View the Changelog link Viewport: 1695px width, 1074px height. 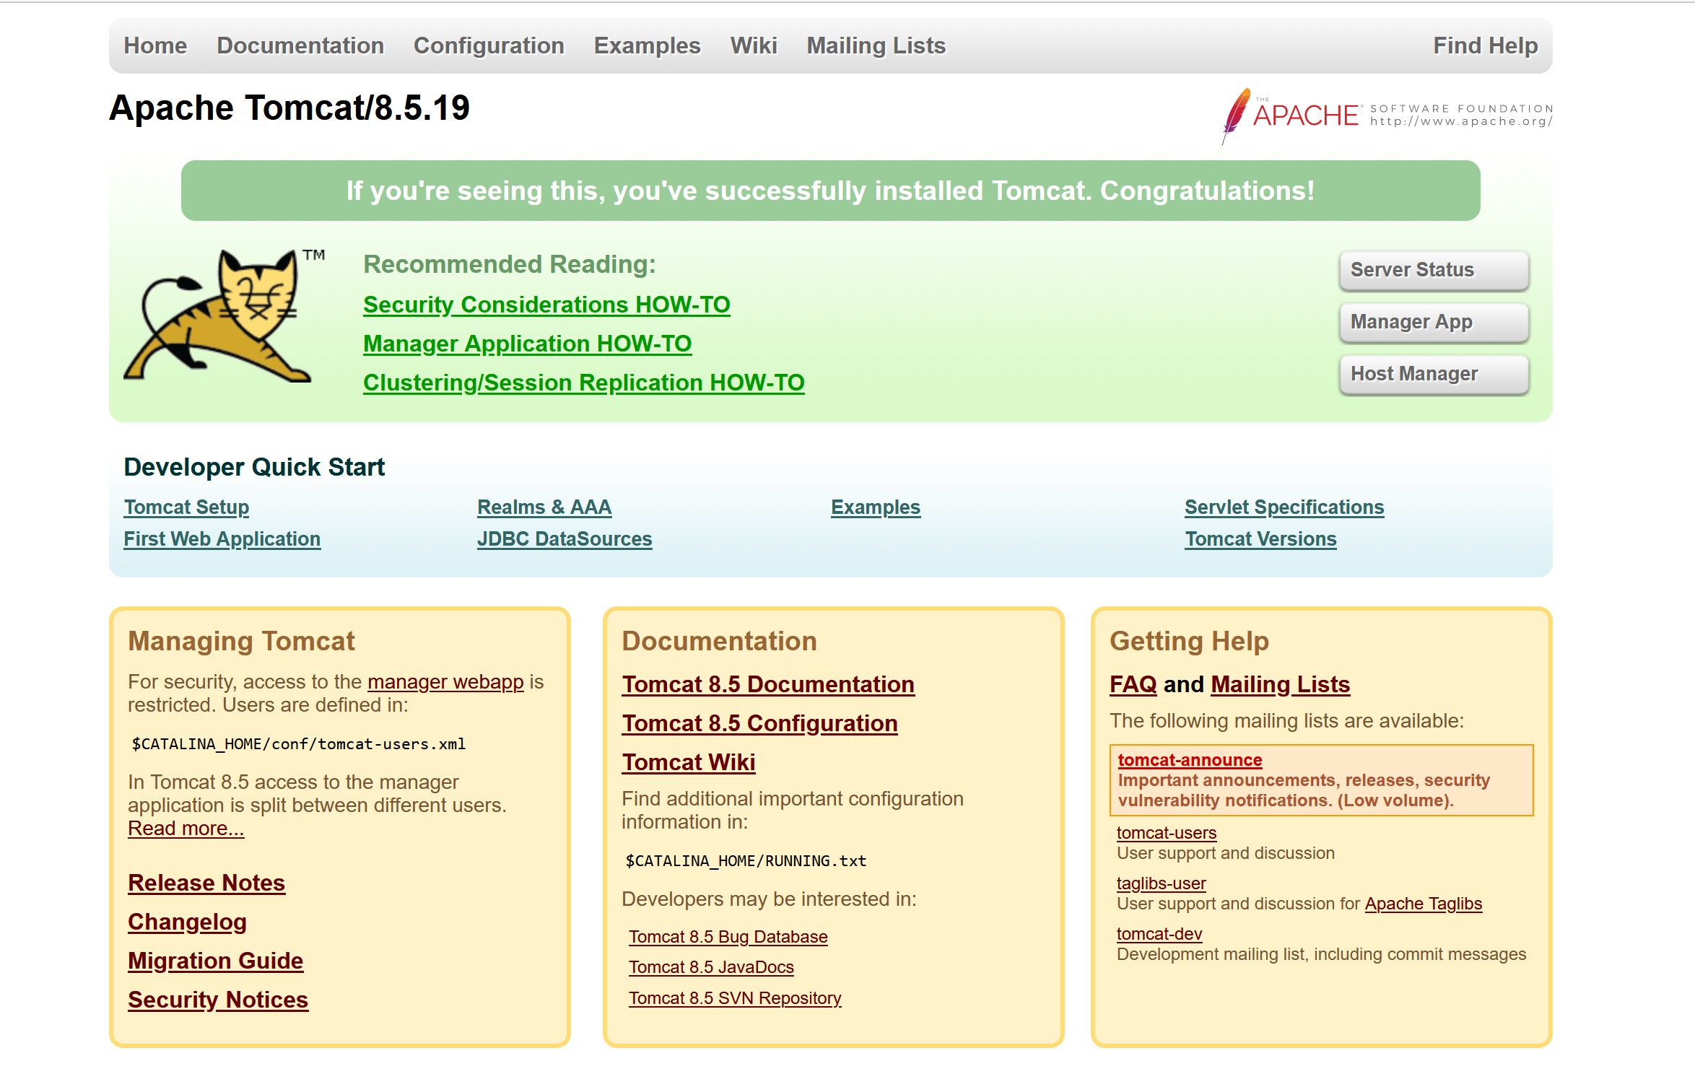click(x=187, y=922)
